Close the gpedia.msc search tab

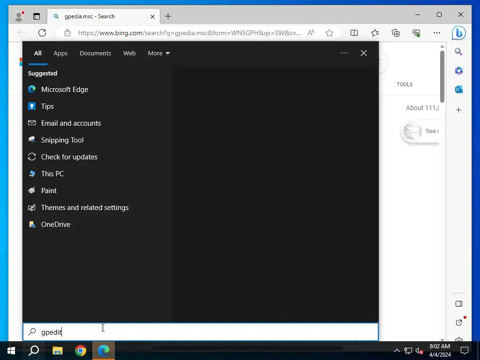pyautogui.click(x=152, y=16)
